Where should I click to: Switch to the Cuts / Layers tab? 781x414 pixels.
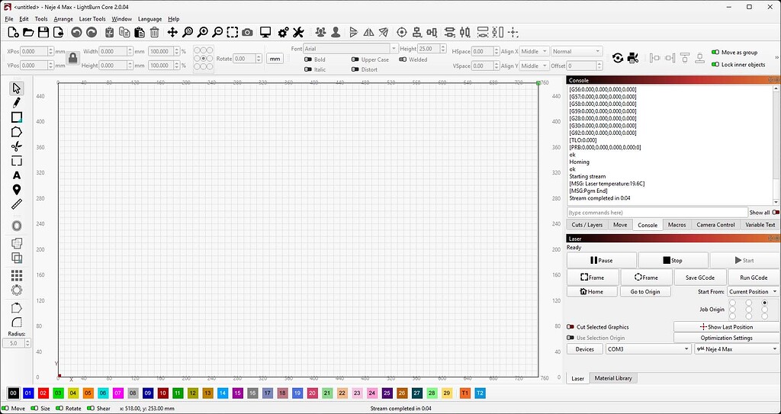[x=587, y=225]
